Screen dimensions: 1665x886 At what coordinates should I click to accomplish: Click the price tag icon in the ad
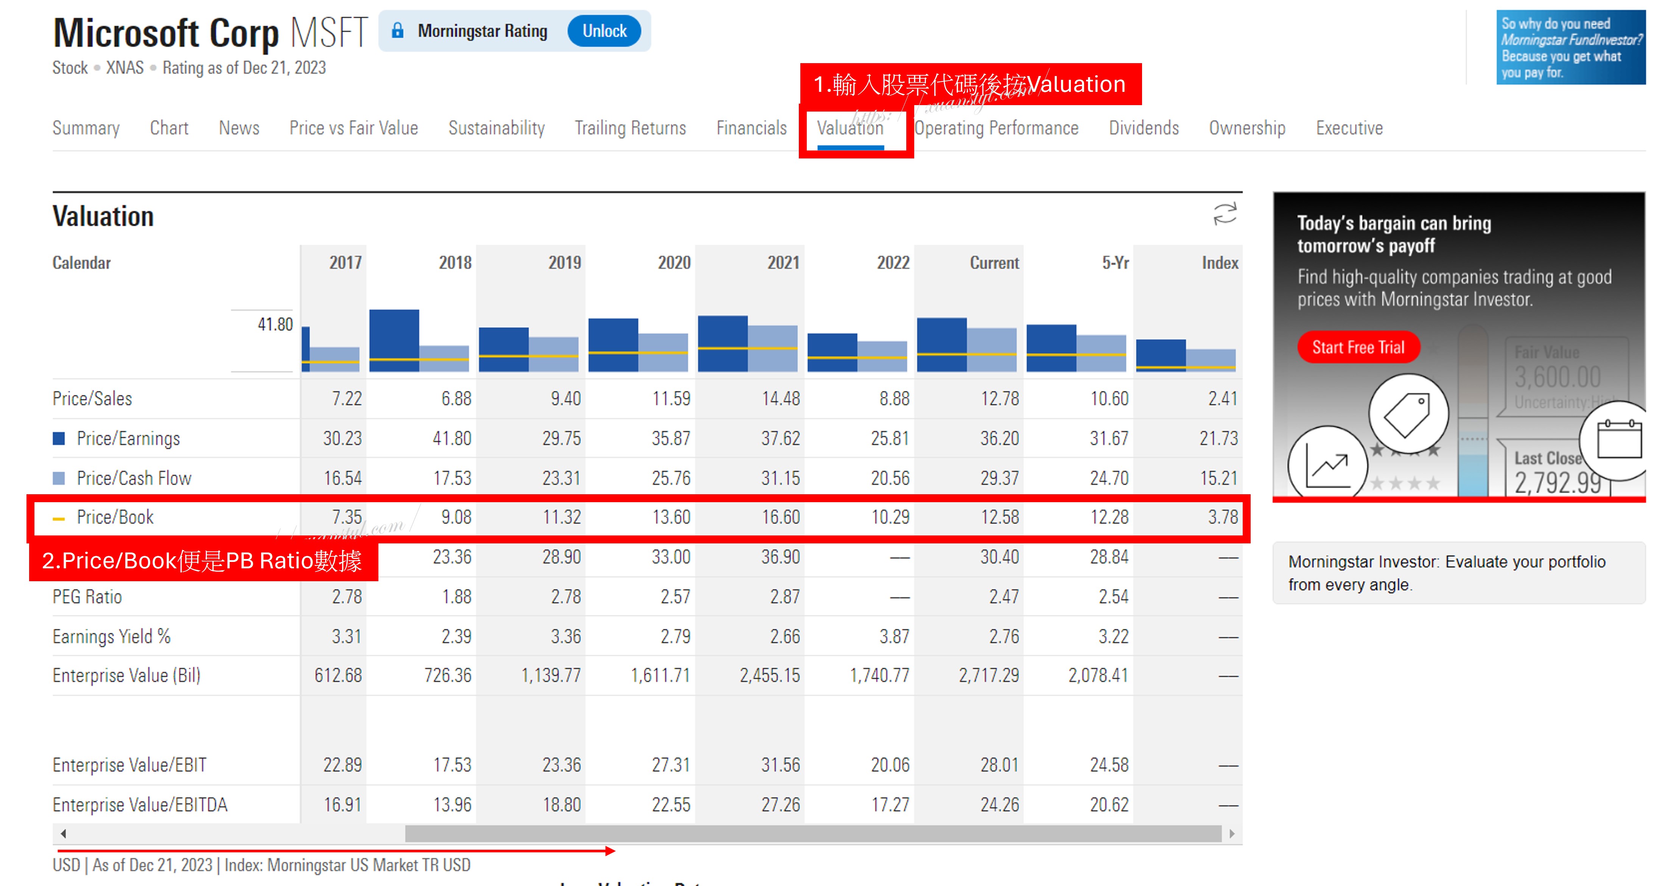click(x=1408, y=414)
